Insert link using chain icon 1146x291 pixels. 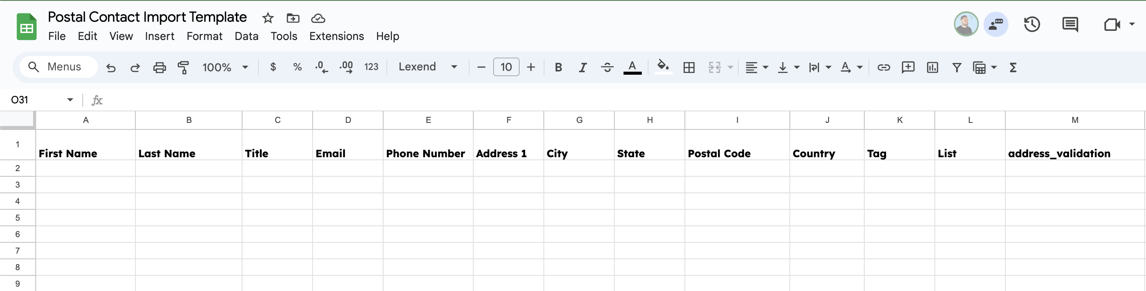883,67
